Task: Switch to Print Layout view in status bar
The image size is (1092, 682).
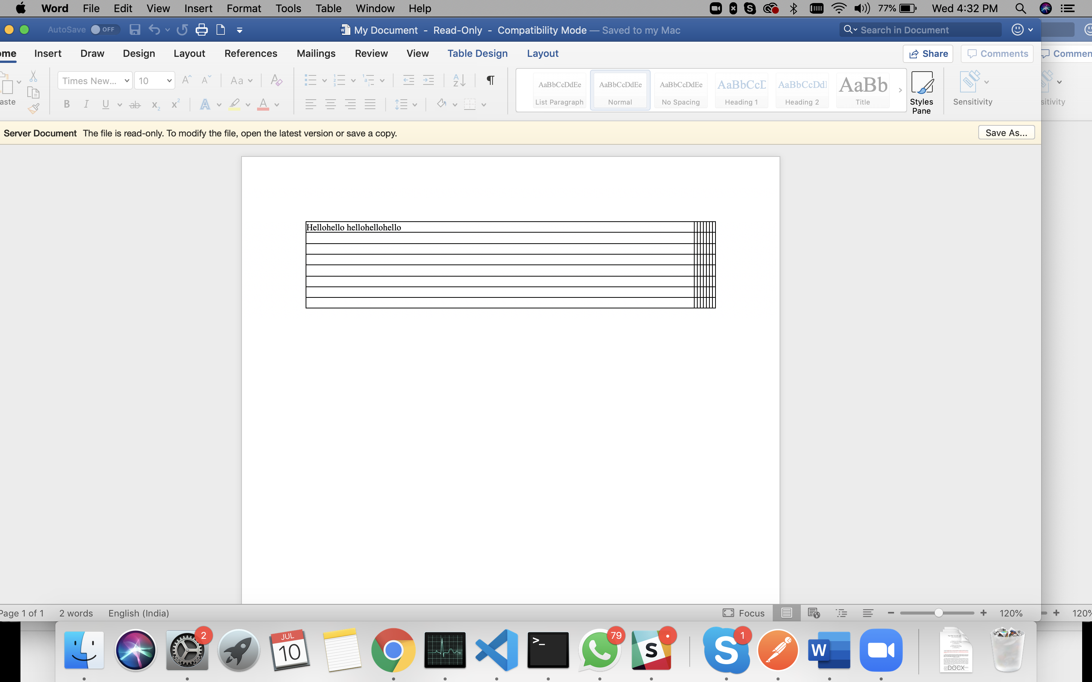Action: (x=786, y=613)
